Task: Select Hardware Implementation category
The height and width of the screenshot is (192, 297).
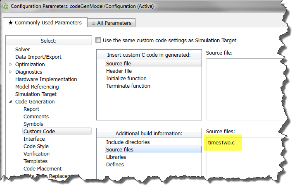Action: coord(46,79)
